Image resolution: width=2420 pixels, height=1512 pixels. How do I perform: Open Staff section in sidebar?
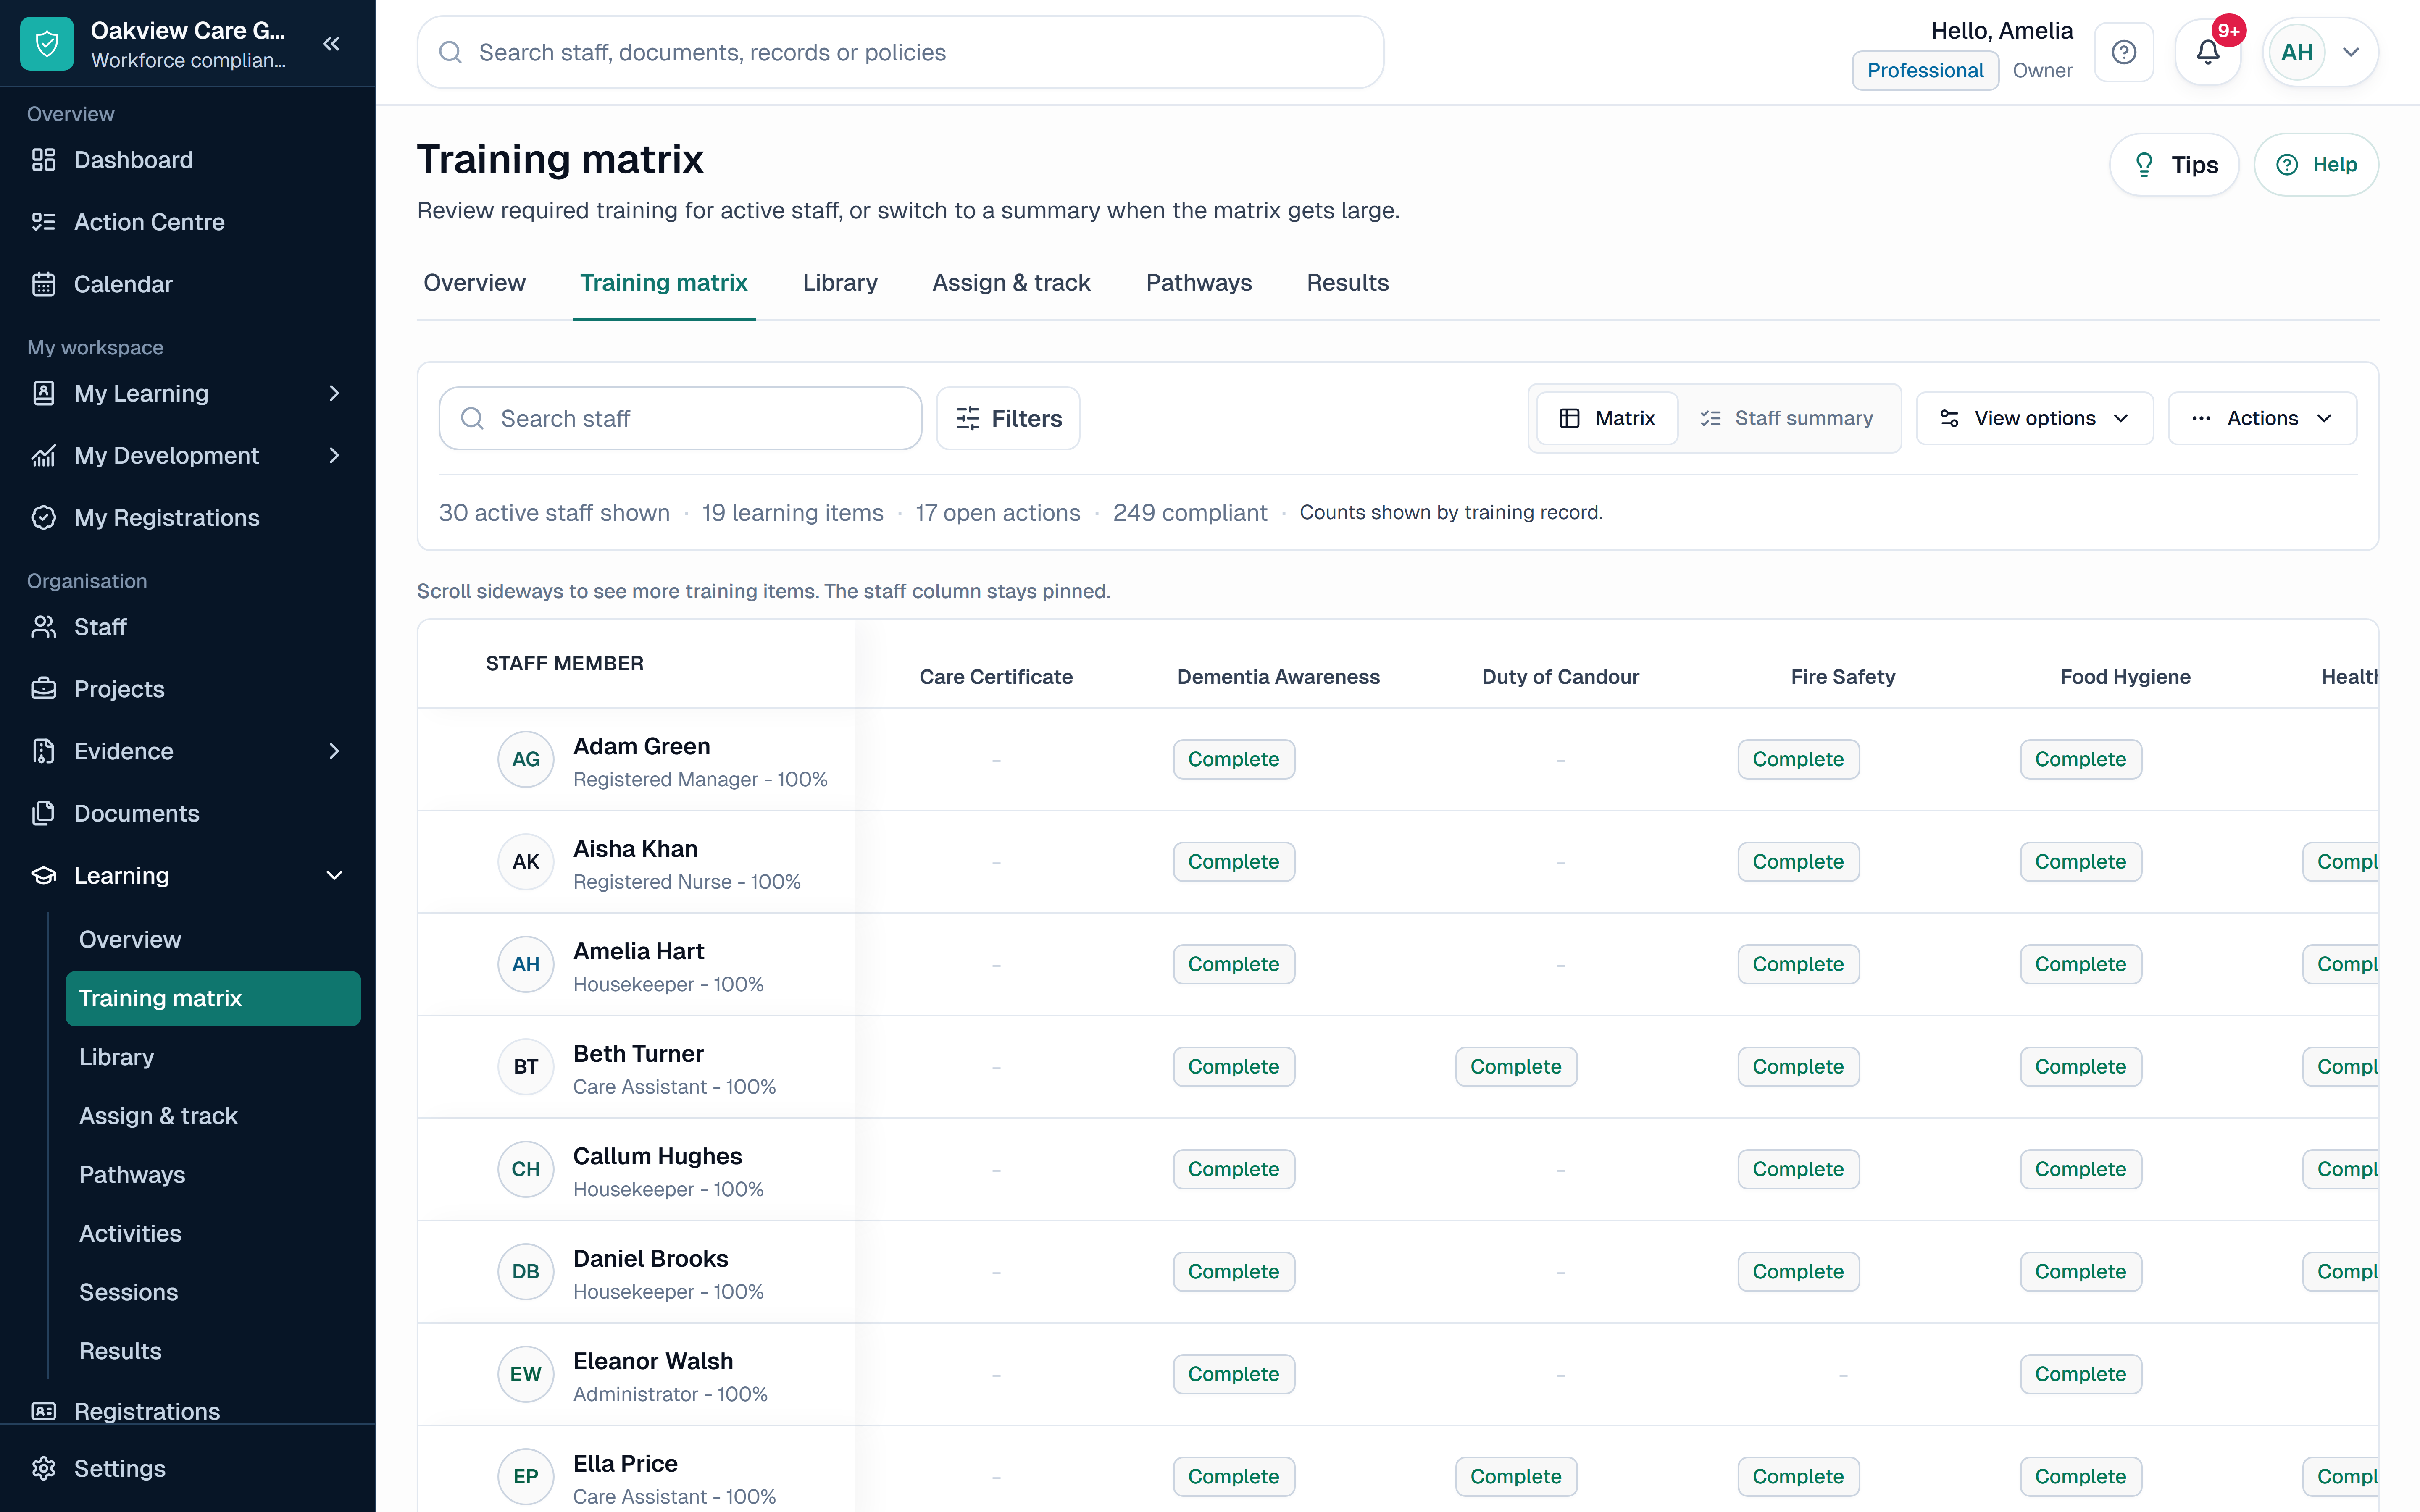[x=188, y=627]
